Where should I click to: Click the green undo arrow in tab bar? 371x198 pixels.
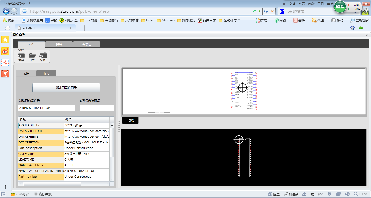tap(361, 28)
